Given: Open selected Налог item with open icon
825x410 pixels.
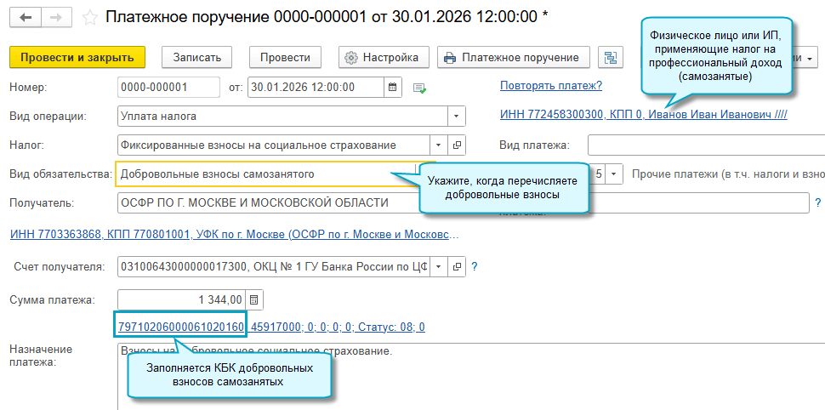Looking at the screenshot, I should tap(458, 145).
